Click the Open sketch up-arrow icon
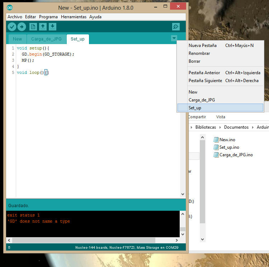The image size is (269, 267). tap(43, 27)
